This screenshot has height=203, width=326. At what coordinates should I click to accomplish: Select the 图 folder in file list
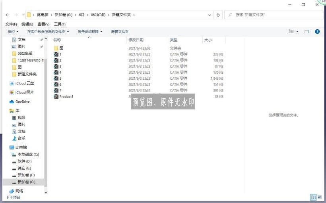pyautogui.click(x=58, y=48)
